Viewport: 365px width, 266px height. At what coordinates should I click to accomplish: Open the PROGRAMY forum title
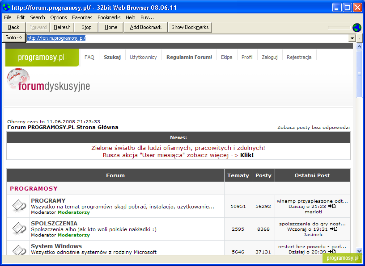(x=48, y=200)
